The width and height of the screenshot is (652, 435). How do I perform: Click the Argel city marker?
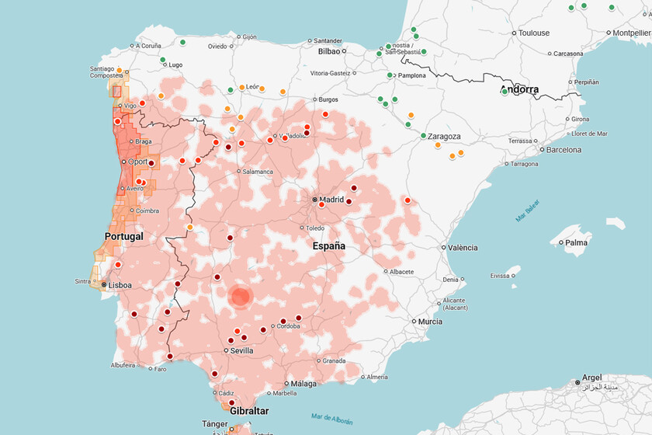point(578,382)
